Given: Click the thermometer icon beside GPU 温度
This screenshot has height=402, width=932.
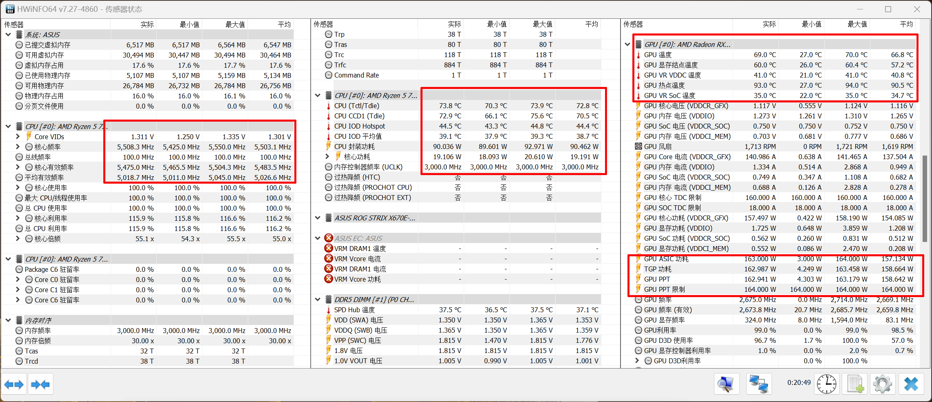Looking at the screenshot, I should tap(638, 55).
